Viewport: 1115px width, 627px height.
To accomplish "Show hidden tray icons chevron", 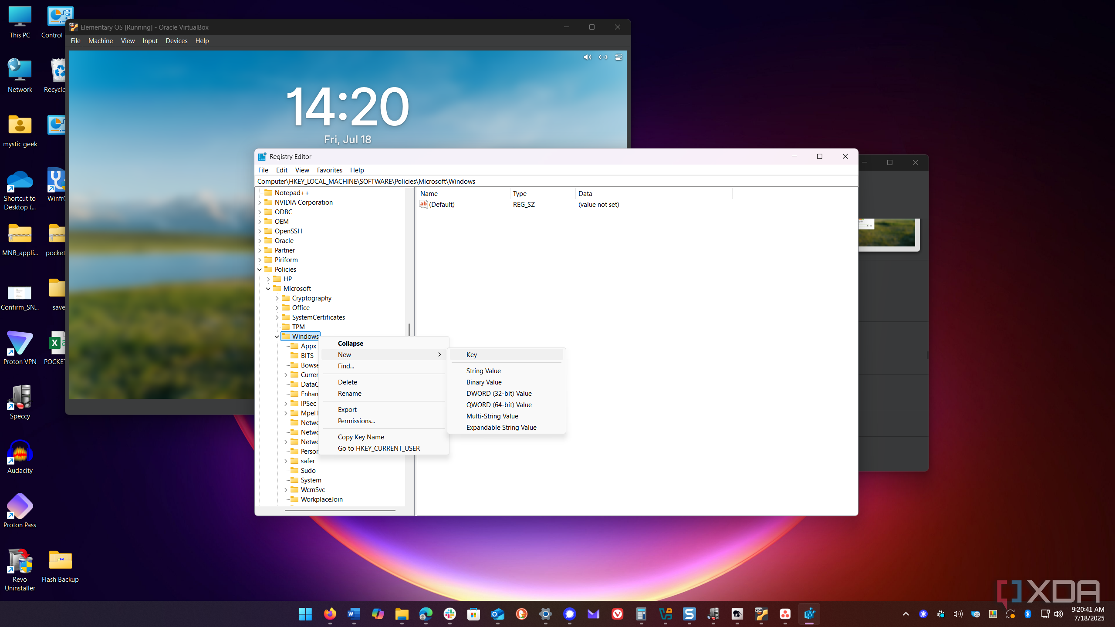I will pos(906,614).
